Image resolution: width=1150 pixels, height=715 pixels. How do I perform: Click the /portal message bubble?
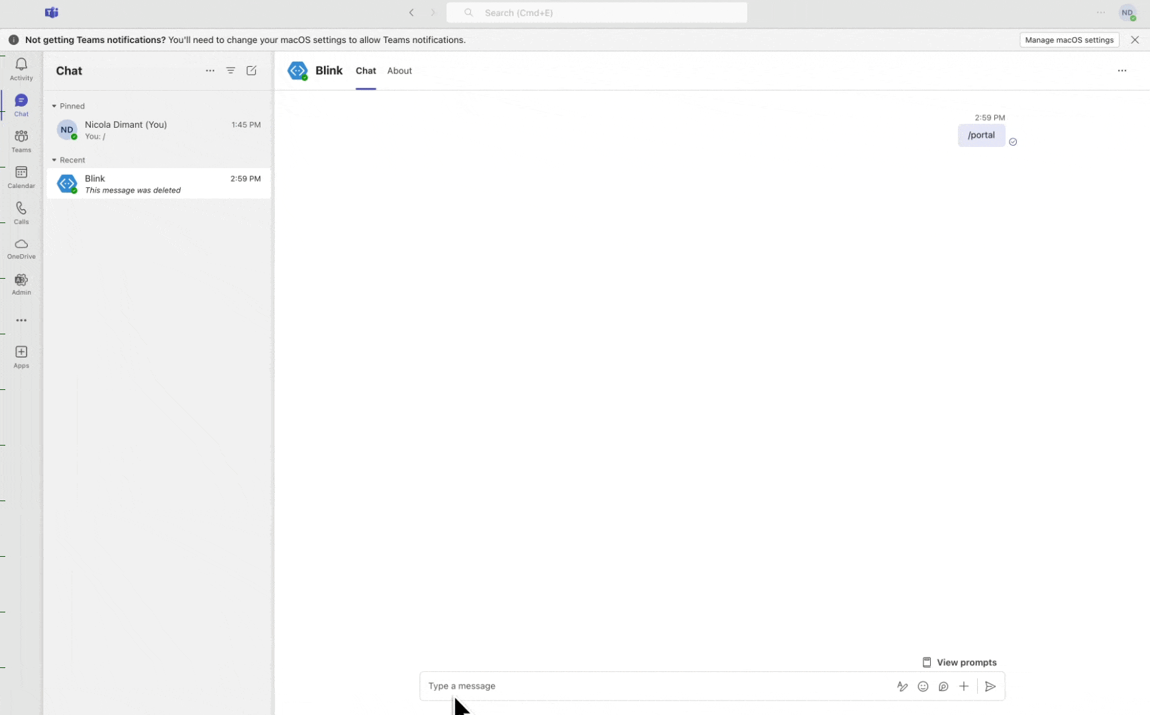click(981, 135)
